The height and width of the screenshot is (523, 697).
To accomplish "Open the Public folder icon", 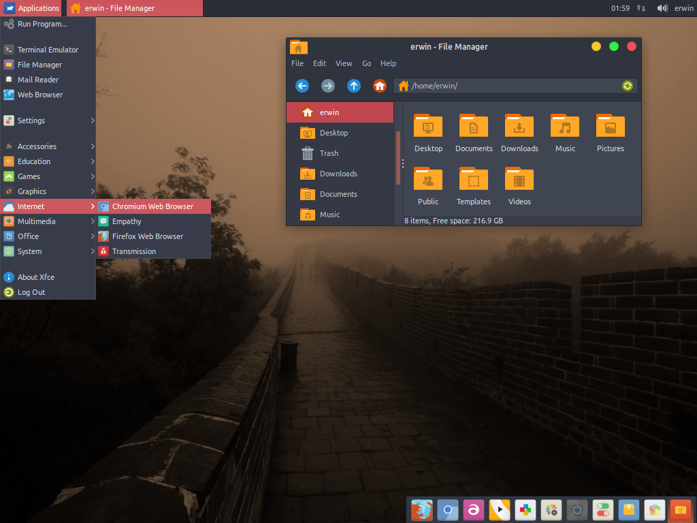I will (x=428, y=179).
